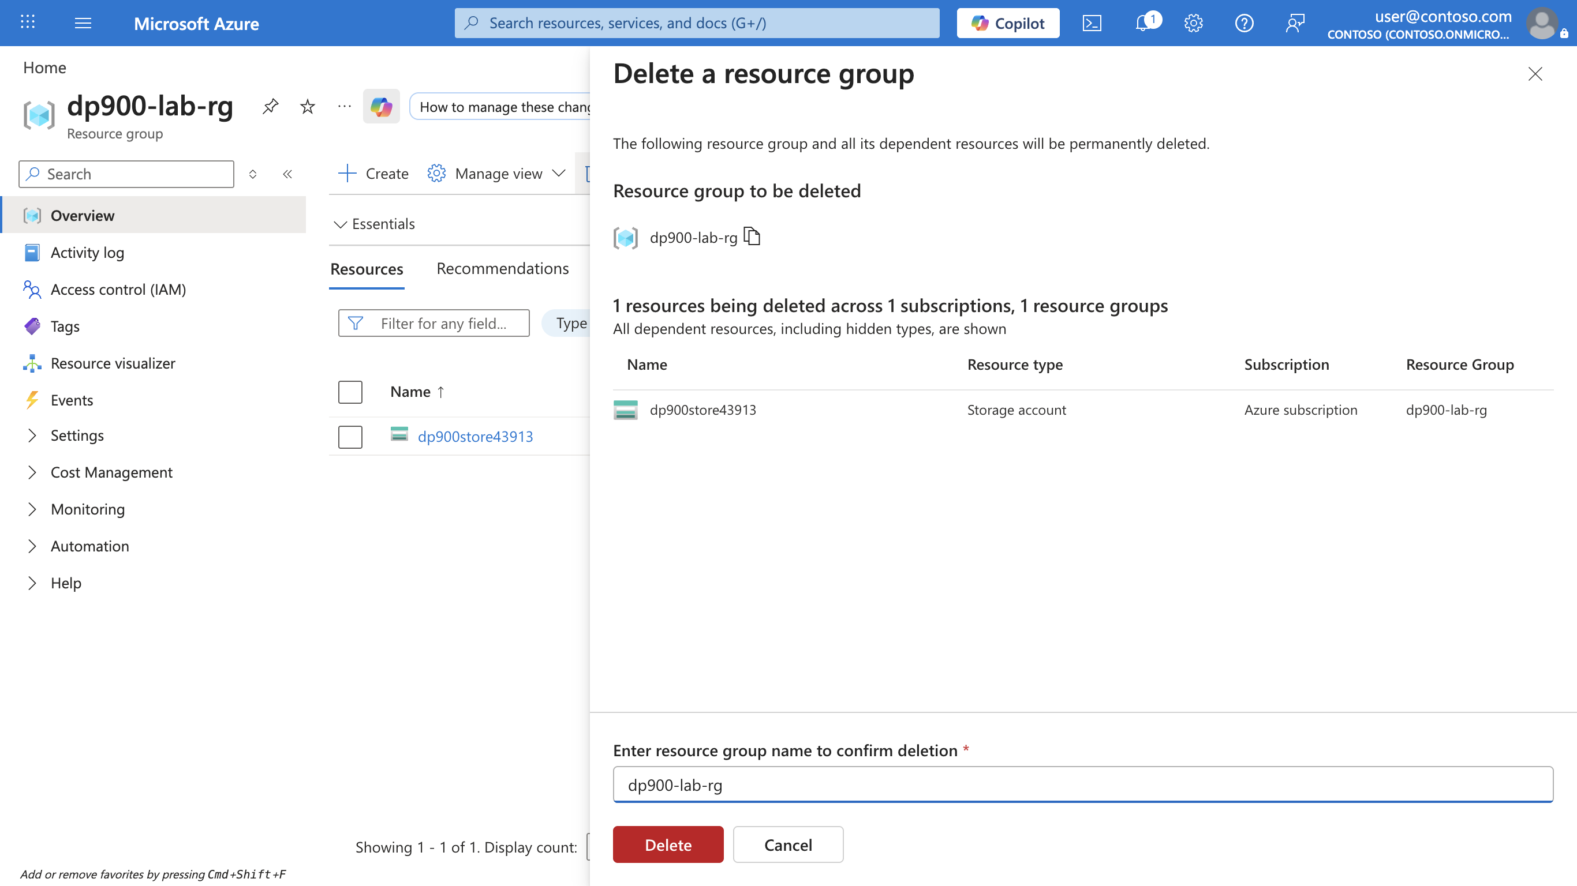Viewport: 1577px width, 886px height.
Task: Click the user account avatar
Action: [x=1542, y=23]
